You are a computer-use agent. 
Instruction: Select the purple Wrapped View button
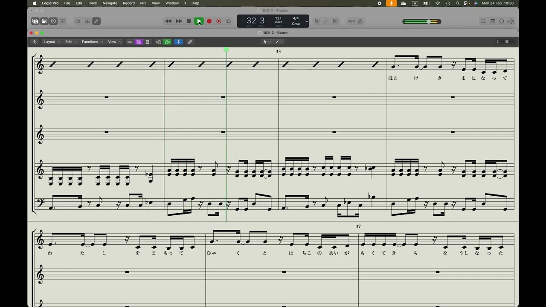139,42
